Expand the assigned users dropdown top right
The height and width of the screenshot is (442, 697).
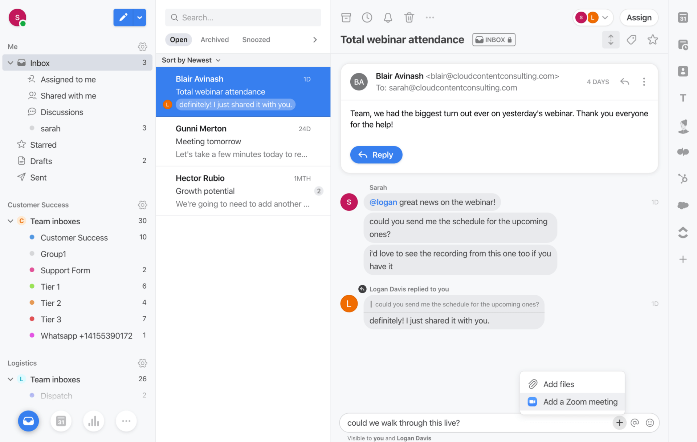pos(606,17)
